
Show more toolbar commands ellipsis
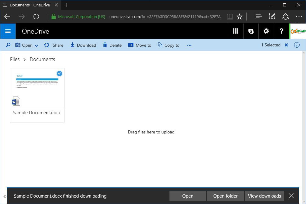coord(189,45)
